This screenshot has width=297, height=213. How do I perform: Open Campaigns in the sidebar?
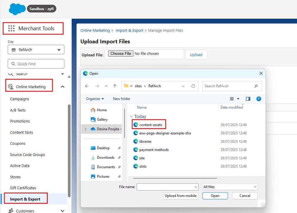click(x=20, y=99)
